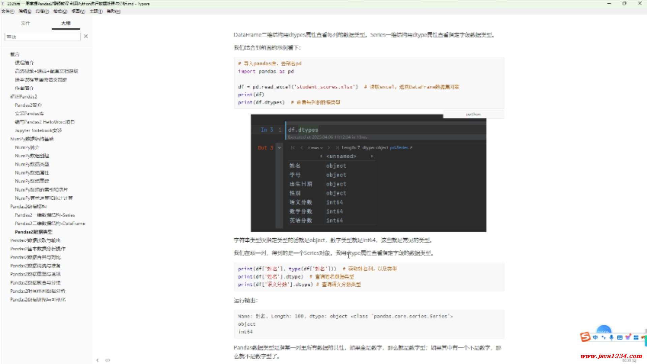The image size is (647, 364).
Task: Switch to the 文件 sidebar tab
Action: pyautogui.click(x=25, y=23)
